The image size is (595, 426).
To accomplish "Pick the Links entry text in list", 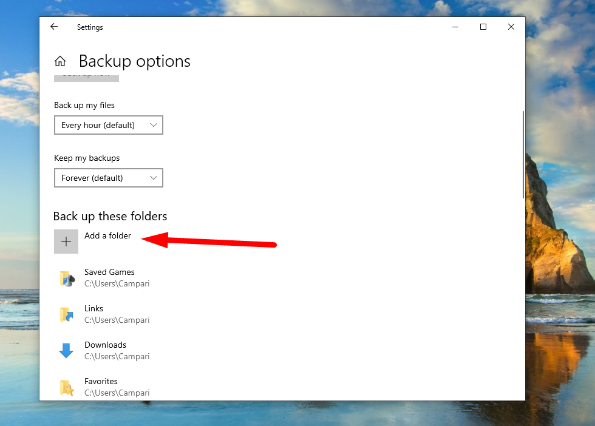I will (93, 308).
